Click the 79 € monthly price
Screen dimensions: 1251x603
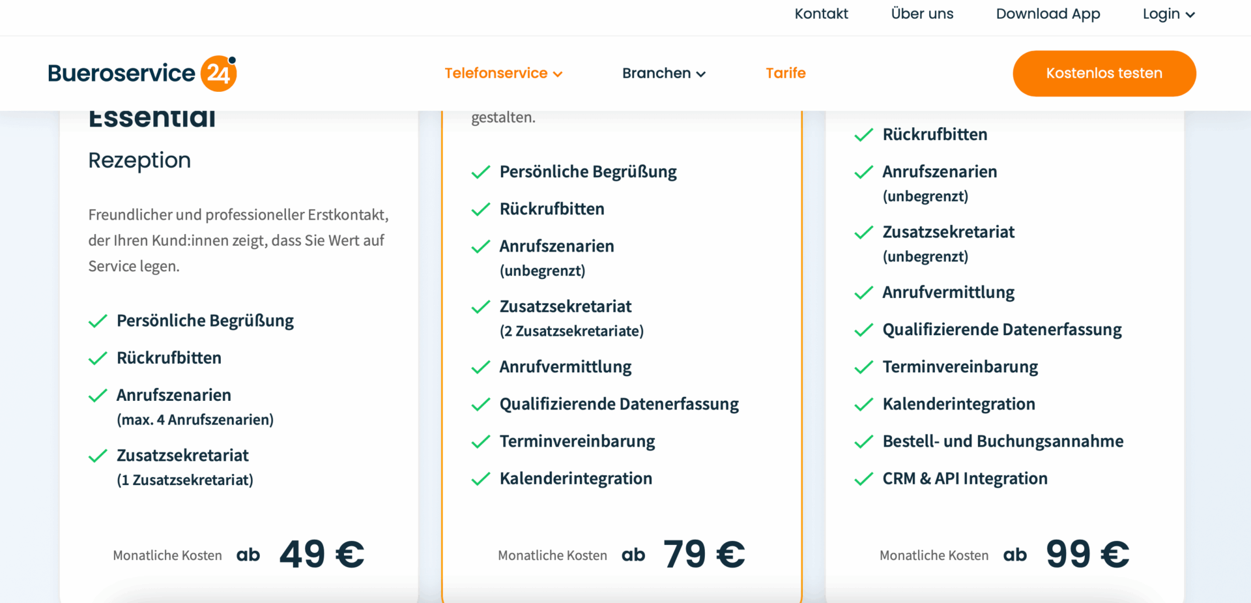pos(704,555)
